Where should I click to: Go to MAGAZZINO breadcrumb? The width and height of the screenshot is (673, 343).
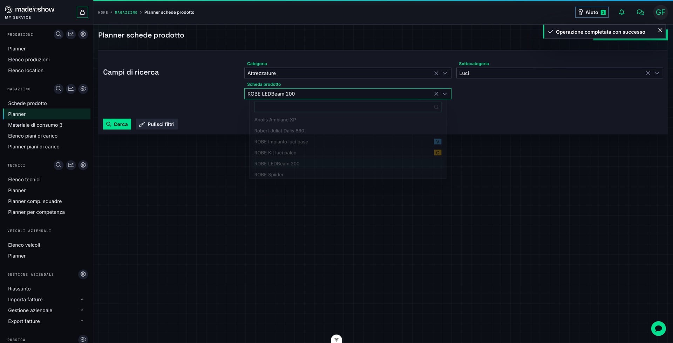(126, 12)
